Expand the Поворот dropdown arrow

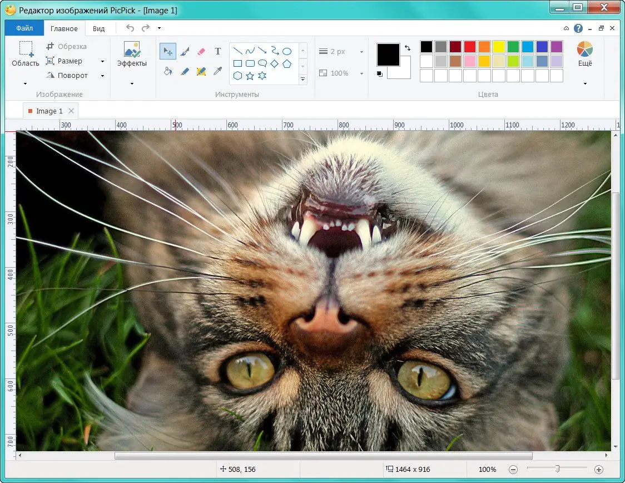102,76
